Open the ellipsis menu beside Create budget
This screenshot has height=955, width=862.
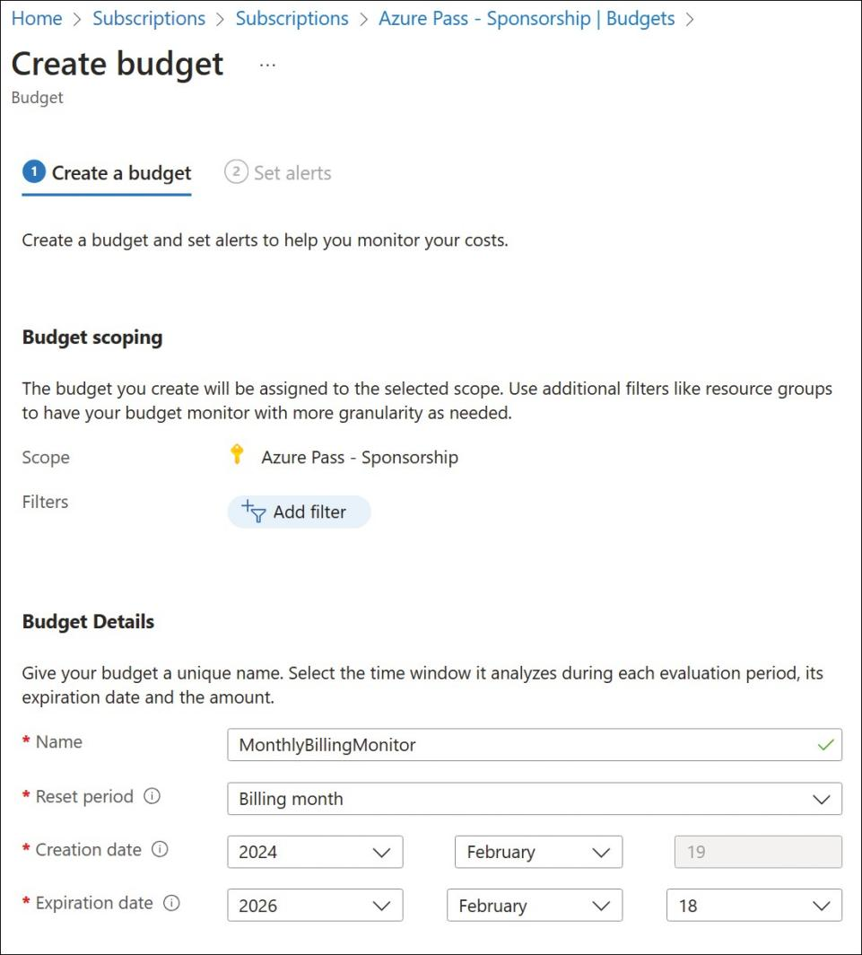[x=267, y=65]
